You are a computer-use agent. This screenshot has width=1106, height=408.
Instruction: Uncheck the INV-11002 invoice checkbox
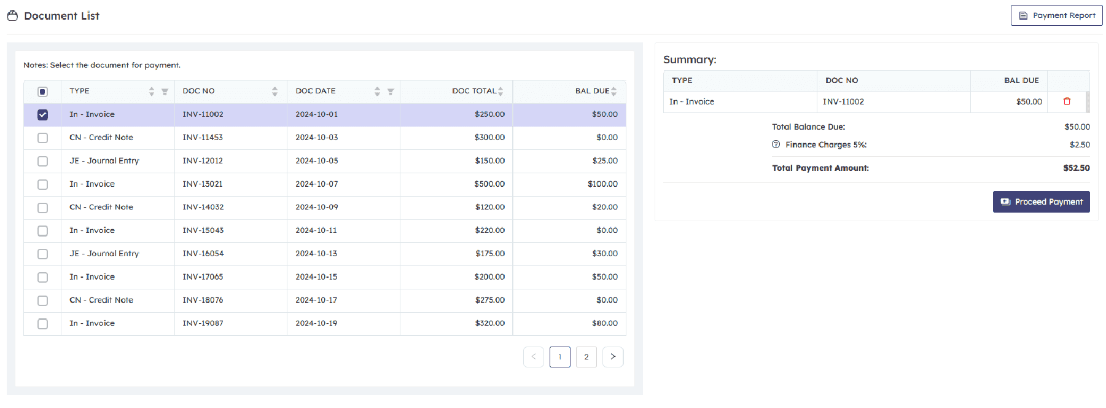click(42, 115)
